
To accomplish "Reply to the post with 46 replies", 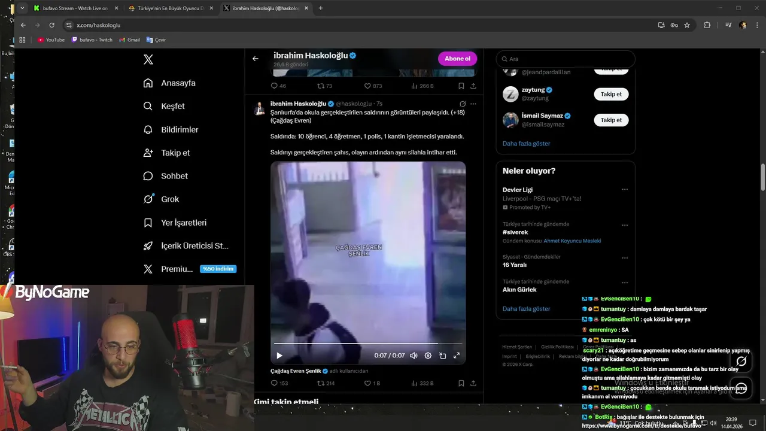I will coord(278,86).
